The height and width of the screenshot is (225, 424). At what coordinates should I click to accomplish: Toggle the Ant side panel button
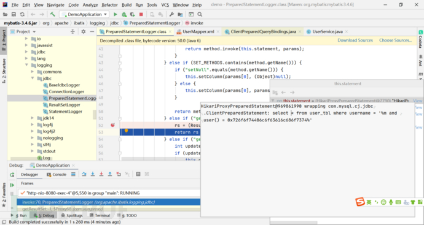420,60
